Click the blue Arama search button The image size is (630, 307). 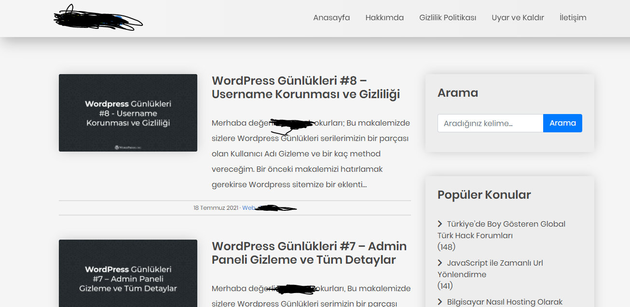click(x=562, y=123)
